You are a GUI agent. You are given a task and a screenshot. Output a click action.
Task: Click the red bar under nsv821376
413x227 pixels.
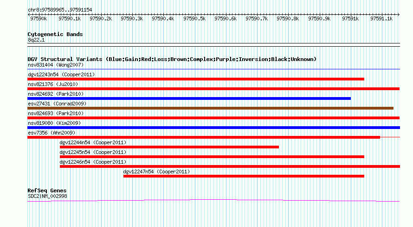pyautogui.click(x=213, y=89)
